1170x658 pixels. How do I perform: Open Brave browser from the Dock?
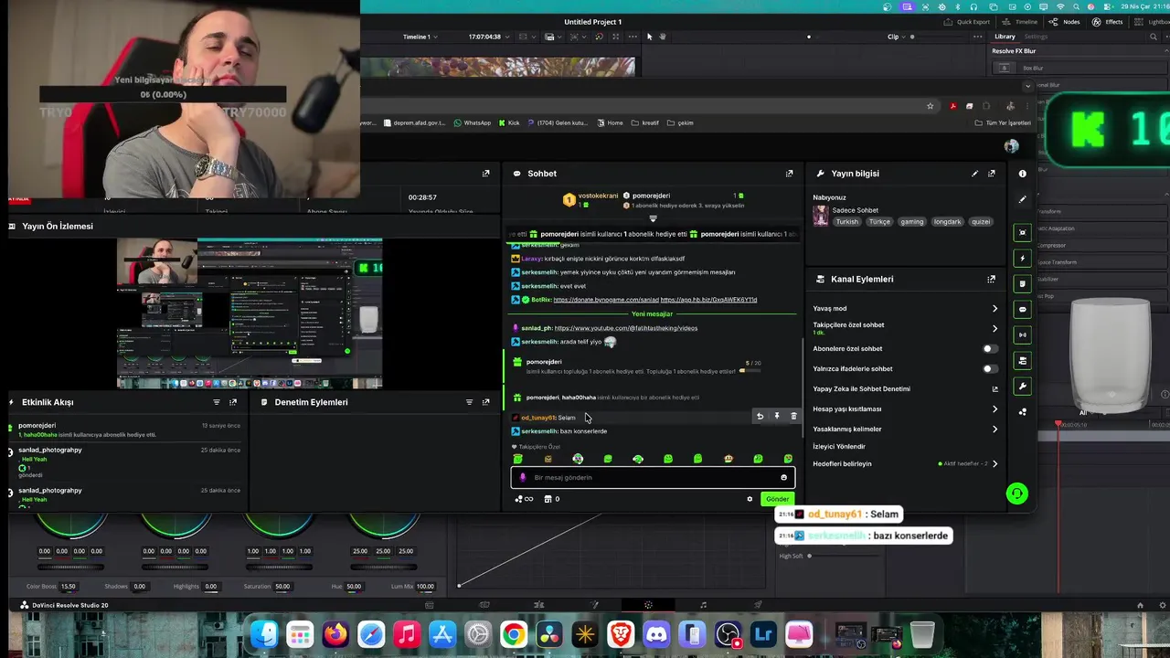[621, 634]
